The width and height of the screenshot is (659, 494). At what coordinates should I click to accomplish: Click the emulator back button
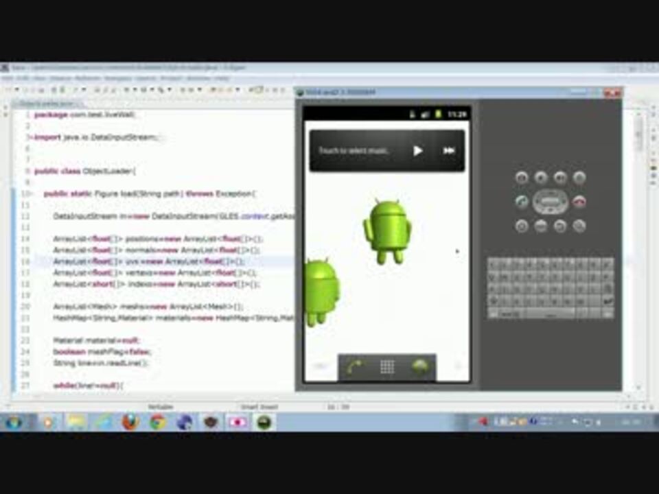click(560, 226)
